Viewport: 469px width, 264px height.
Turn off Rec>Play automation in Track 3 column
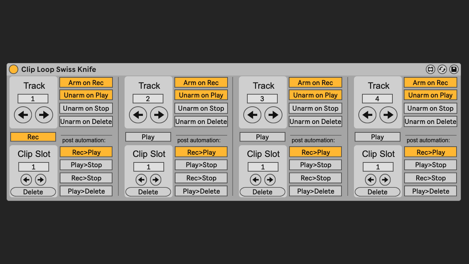click(x=315, y=152)
